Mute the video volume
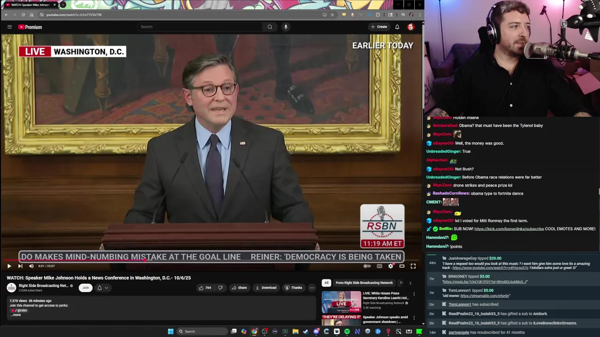 point(31,266)
